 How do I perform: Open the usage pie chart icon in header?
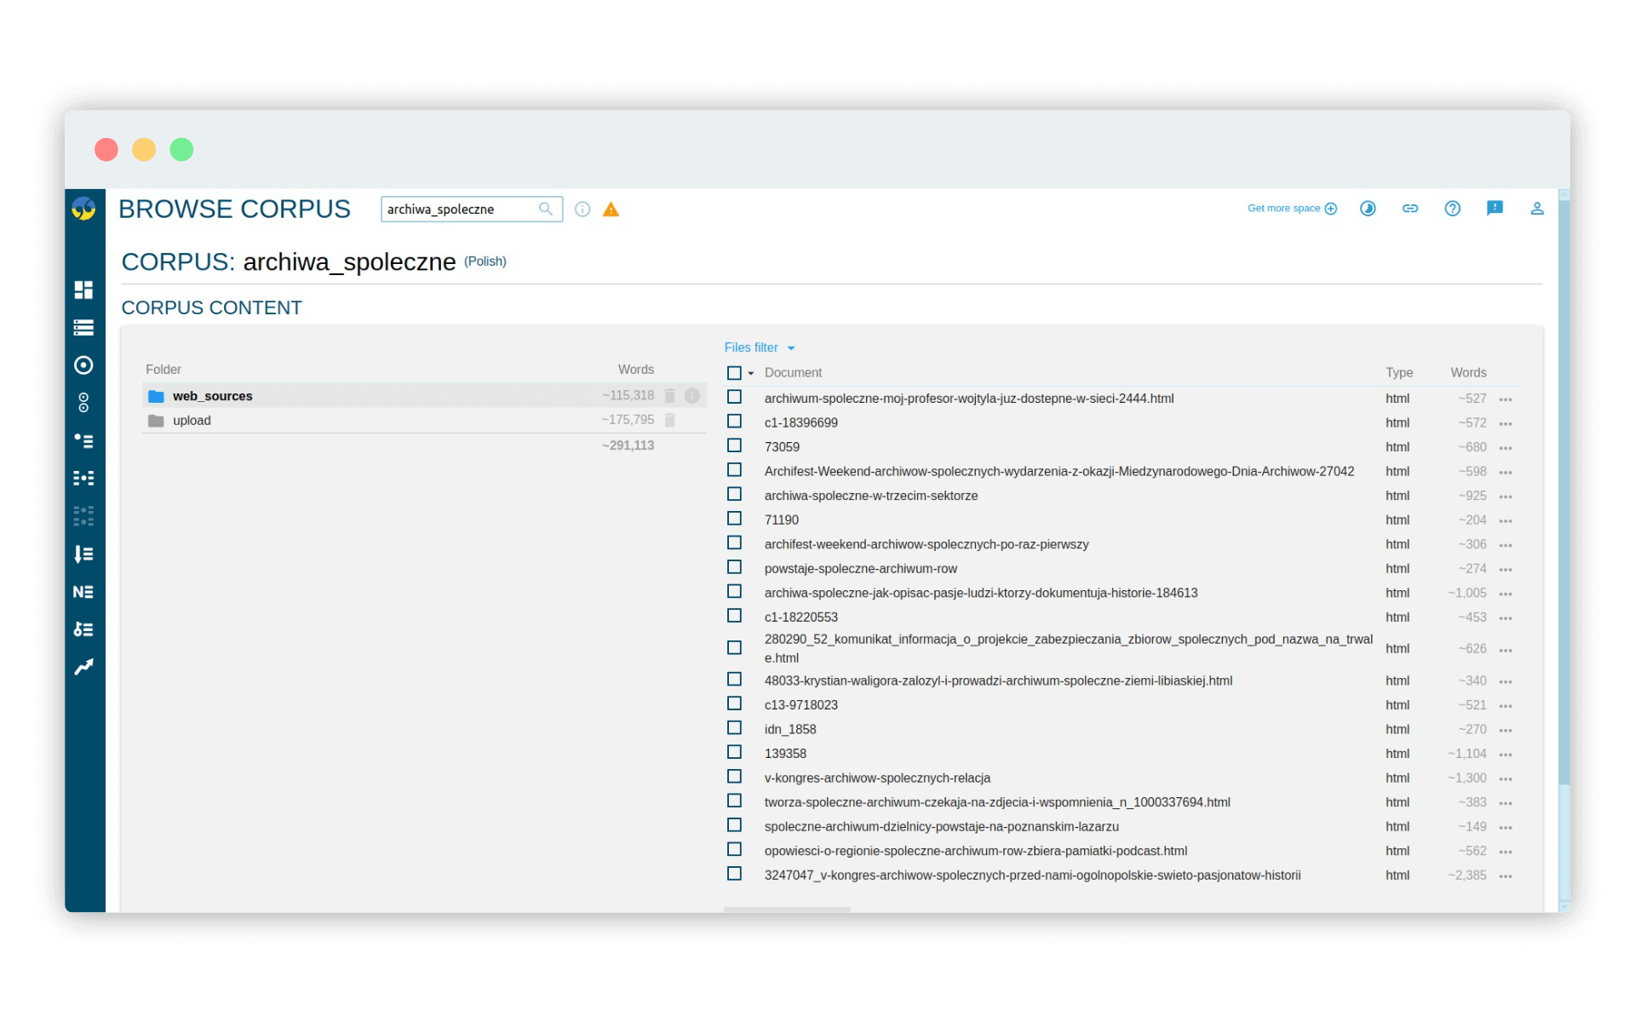pos(1368,209)
